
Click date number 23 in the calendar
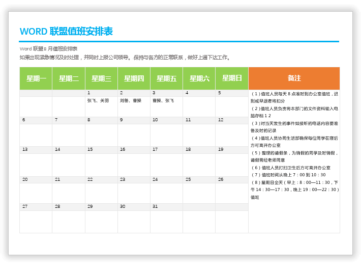click(x=123, y=179)
